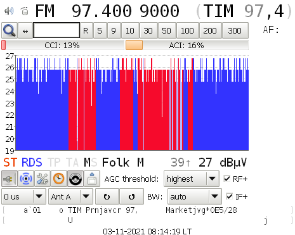The width and height of the screenshot is (295, 235).
Task: Click the 27 dBµV signal reading
Action: [222, 162]
